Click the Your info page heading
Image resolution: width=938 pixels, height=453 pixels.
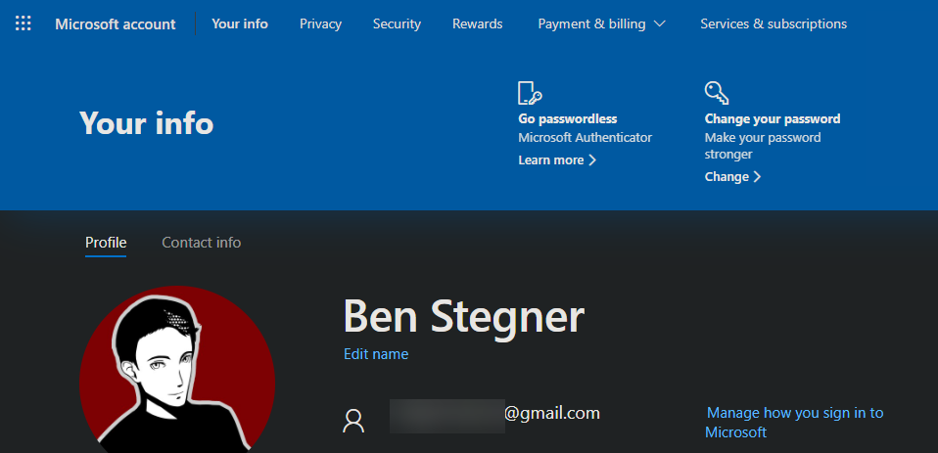147,123
